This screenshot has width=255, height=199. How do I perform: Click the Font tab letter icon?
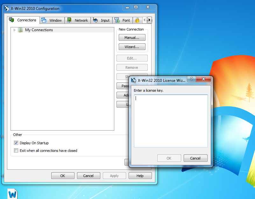pyautogui.click(x=117, y=20)
